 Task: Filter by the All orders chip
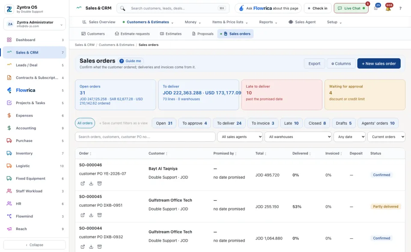(85, 123)
